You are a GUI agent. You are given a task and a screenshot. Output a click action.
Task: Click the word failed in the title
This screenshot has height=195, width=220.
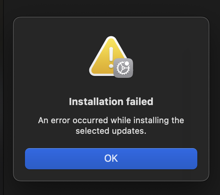click(x=139, y=101)
